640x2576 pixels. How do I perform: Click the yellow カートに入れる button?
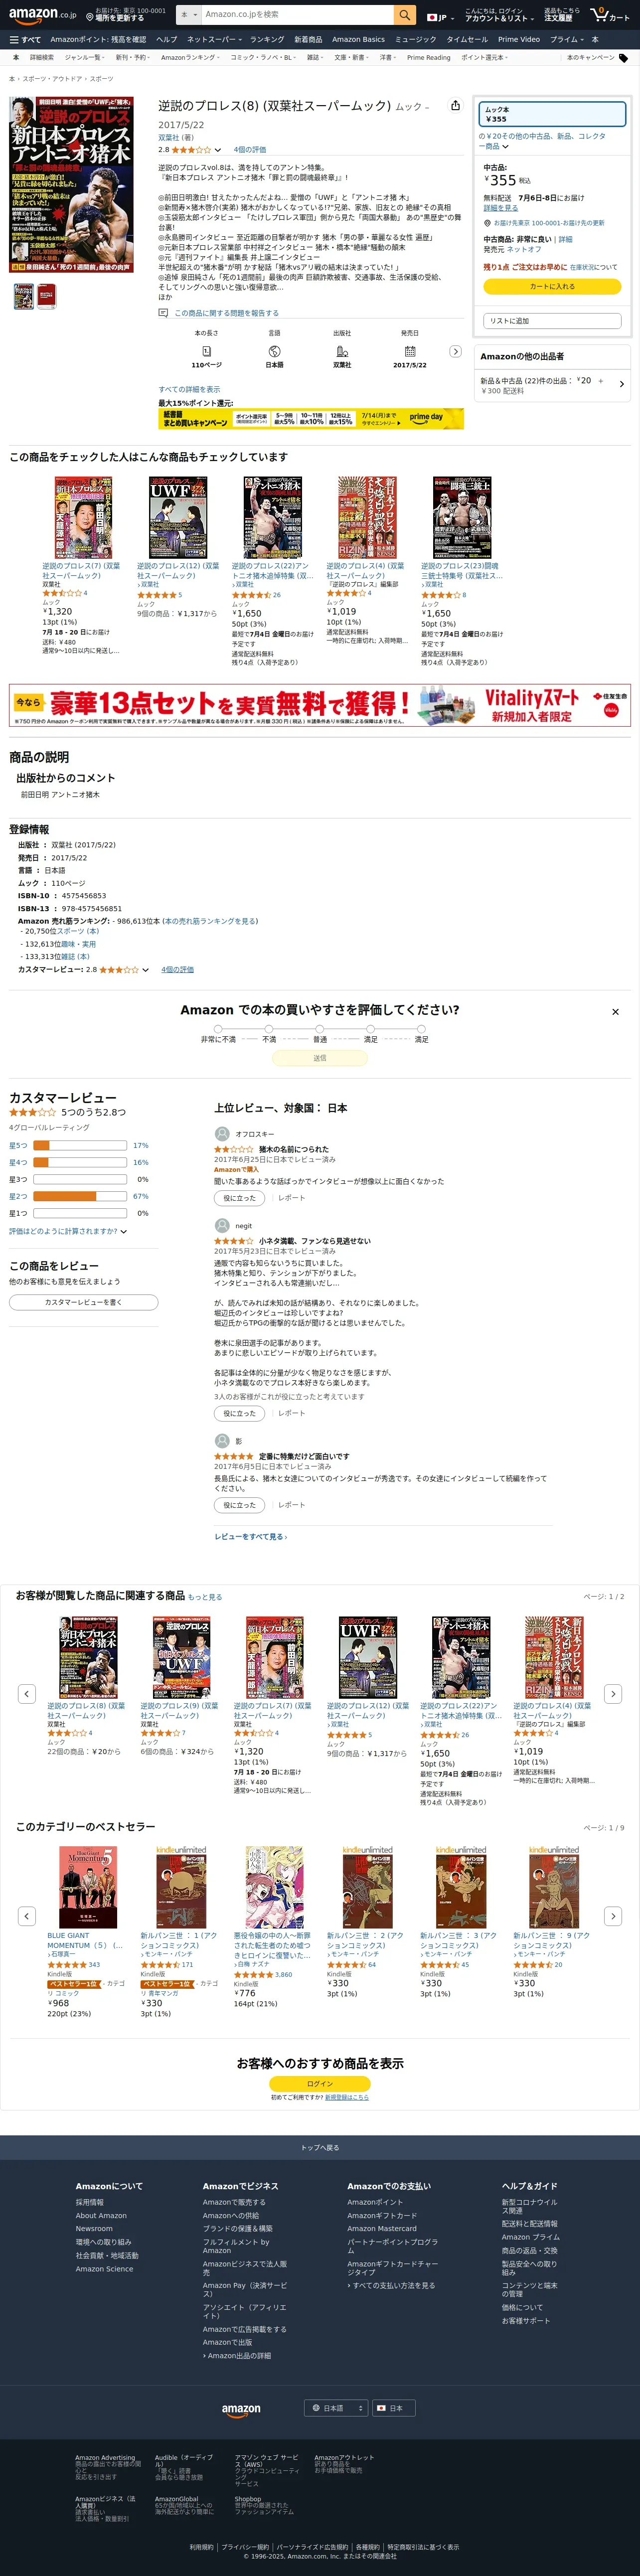pyautogui.click(x=552, y=286)
